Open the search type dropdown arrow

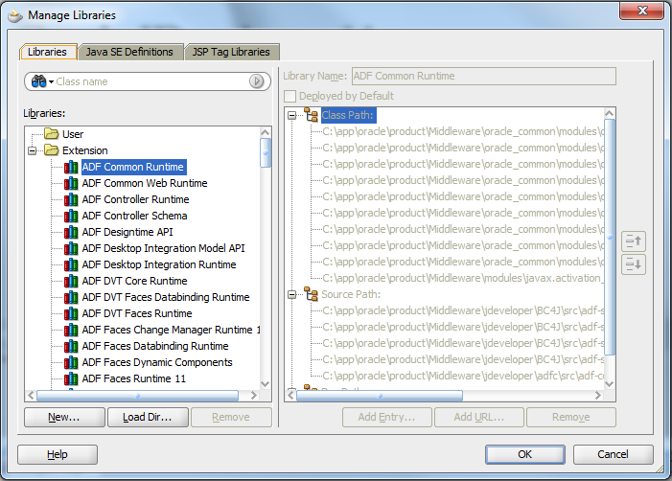tap(51, 81)
